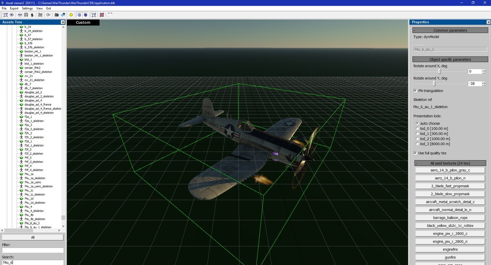The image size is (491, 265).
Task: Toggle the Use full quality tex checkbox
Action: click(415, 153)
